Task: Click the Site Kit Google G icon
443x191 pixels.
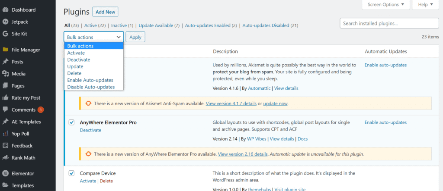Action: click(x=5, y=34)
